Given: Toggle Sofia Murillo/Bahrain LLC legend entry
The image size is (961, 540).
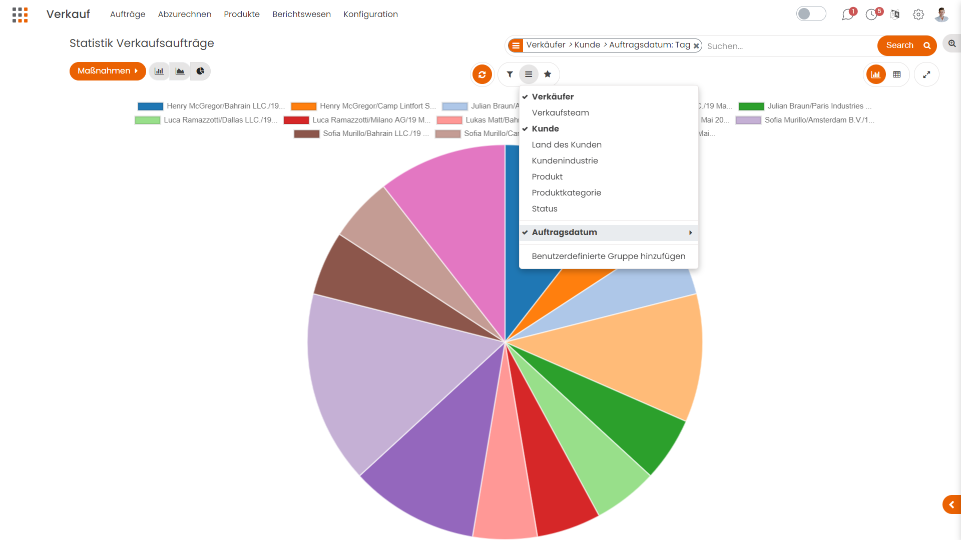Looking at the screenshot, I should (362, 133).
